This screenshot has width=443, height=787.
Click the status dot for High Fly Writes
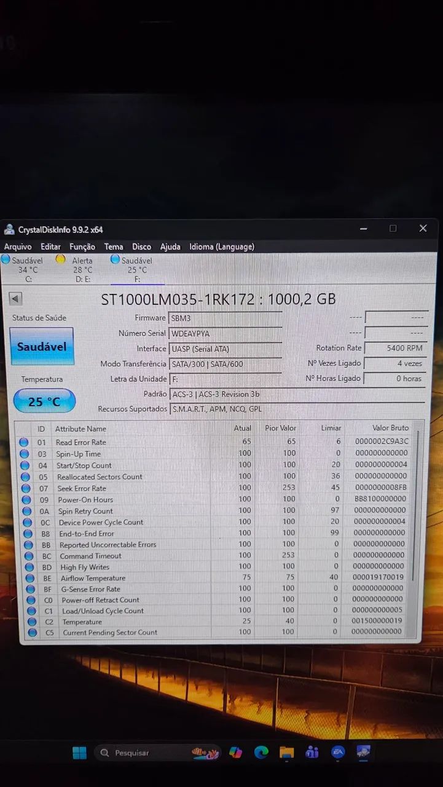pos(30,567)
